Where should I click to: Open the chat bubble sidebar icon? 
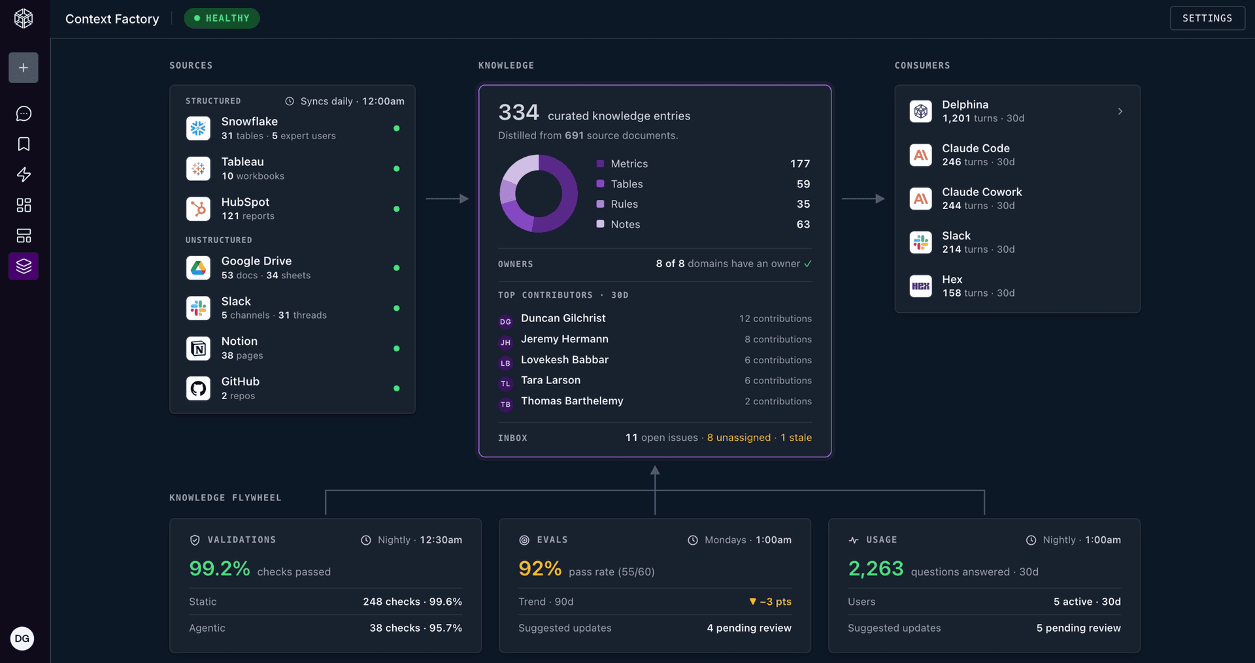click(x=24, y=114)
